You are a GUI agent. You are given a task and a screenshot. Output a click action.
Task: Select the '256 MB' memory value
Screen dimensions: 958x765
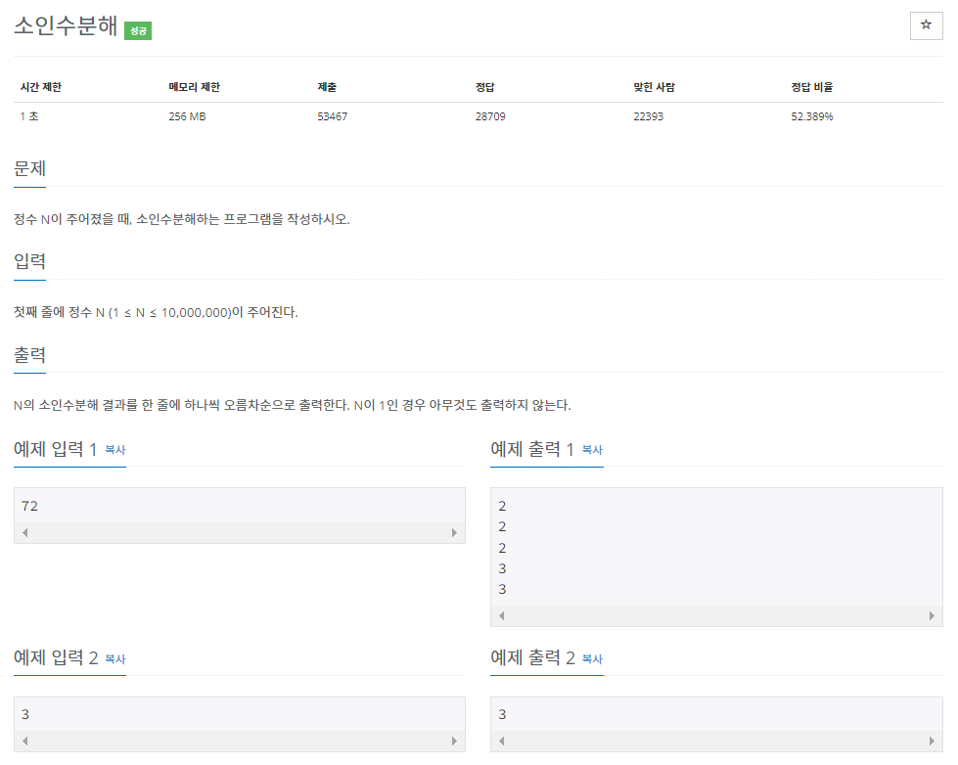click(x=188, y=116)
